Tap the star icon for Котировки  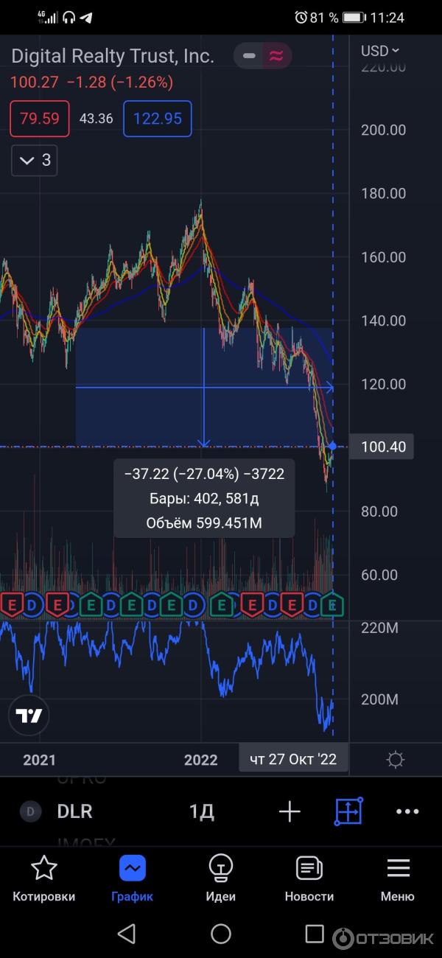tap(44, 869)
